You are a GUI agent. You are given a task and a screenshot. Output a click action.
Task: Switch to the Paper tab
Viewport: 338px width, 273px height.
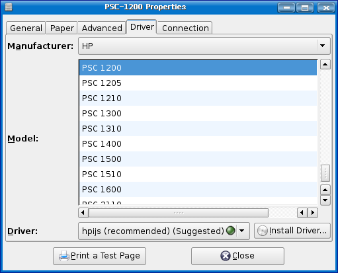[x=62, y=28]
